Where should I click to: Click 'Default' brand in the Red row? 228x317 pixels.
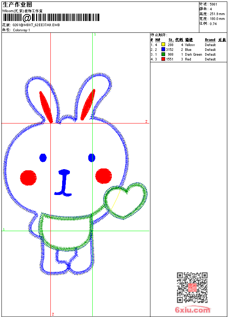coord(210,59)
